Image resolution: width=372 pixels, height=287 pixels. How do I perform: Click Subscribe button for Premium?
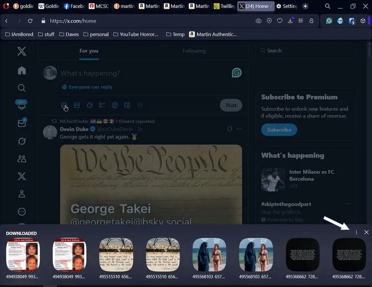279,130
